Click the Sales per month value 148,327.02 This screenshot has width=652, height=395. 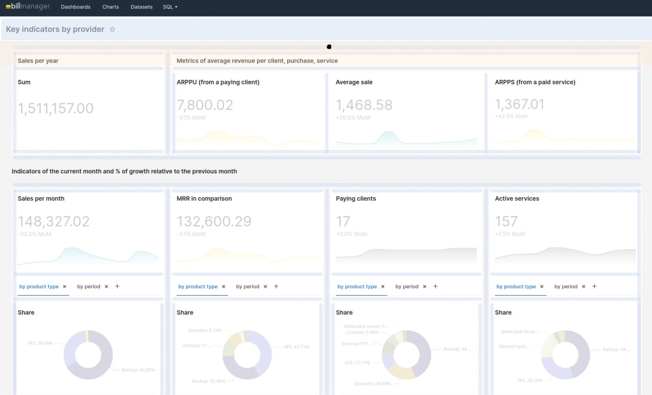click(53, 222)
